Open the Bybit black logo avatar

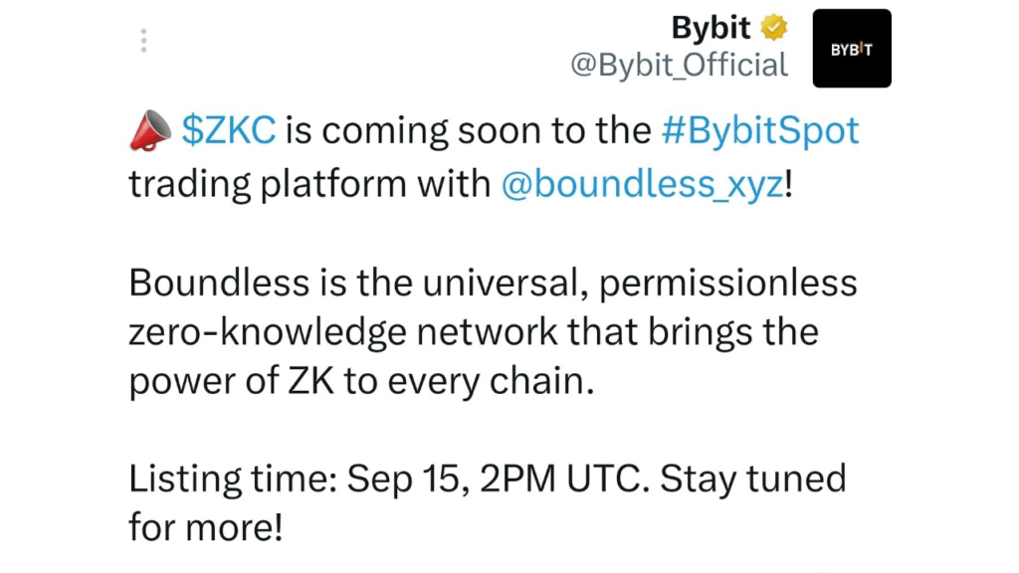click(852, 48)
